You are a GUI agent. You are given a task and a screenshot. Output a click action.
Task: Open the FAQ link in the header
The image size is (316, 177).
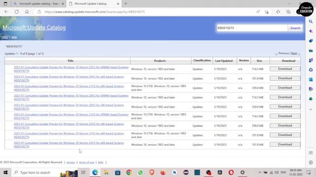point(5,37)
